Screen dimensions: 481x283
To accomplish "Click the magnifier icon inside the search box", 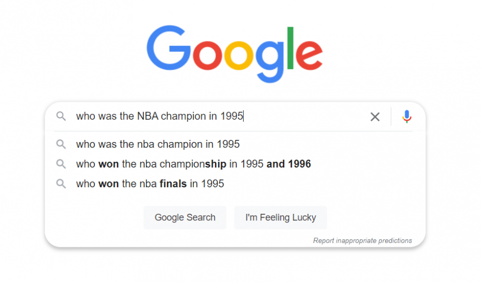I will click(61, 116).
